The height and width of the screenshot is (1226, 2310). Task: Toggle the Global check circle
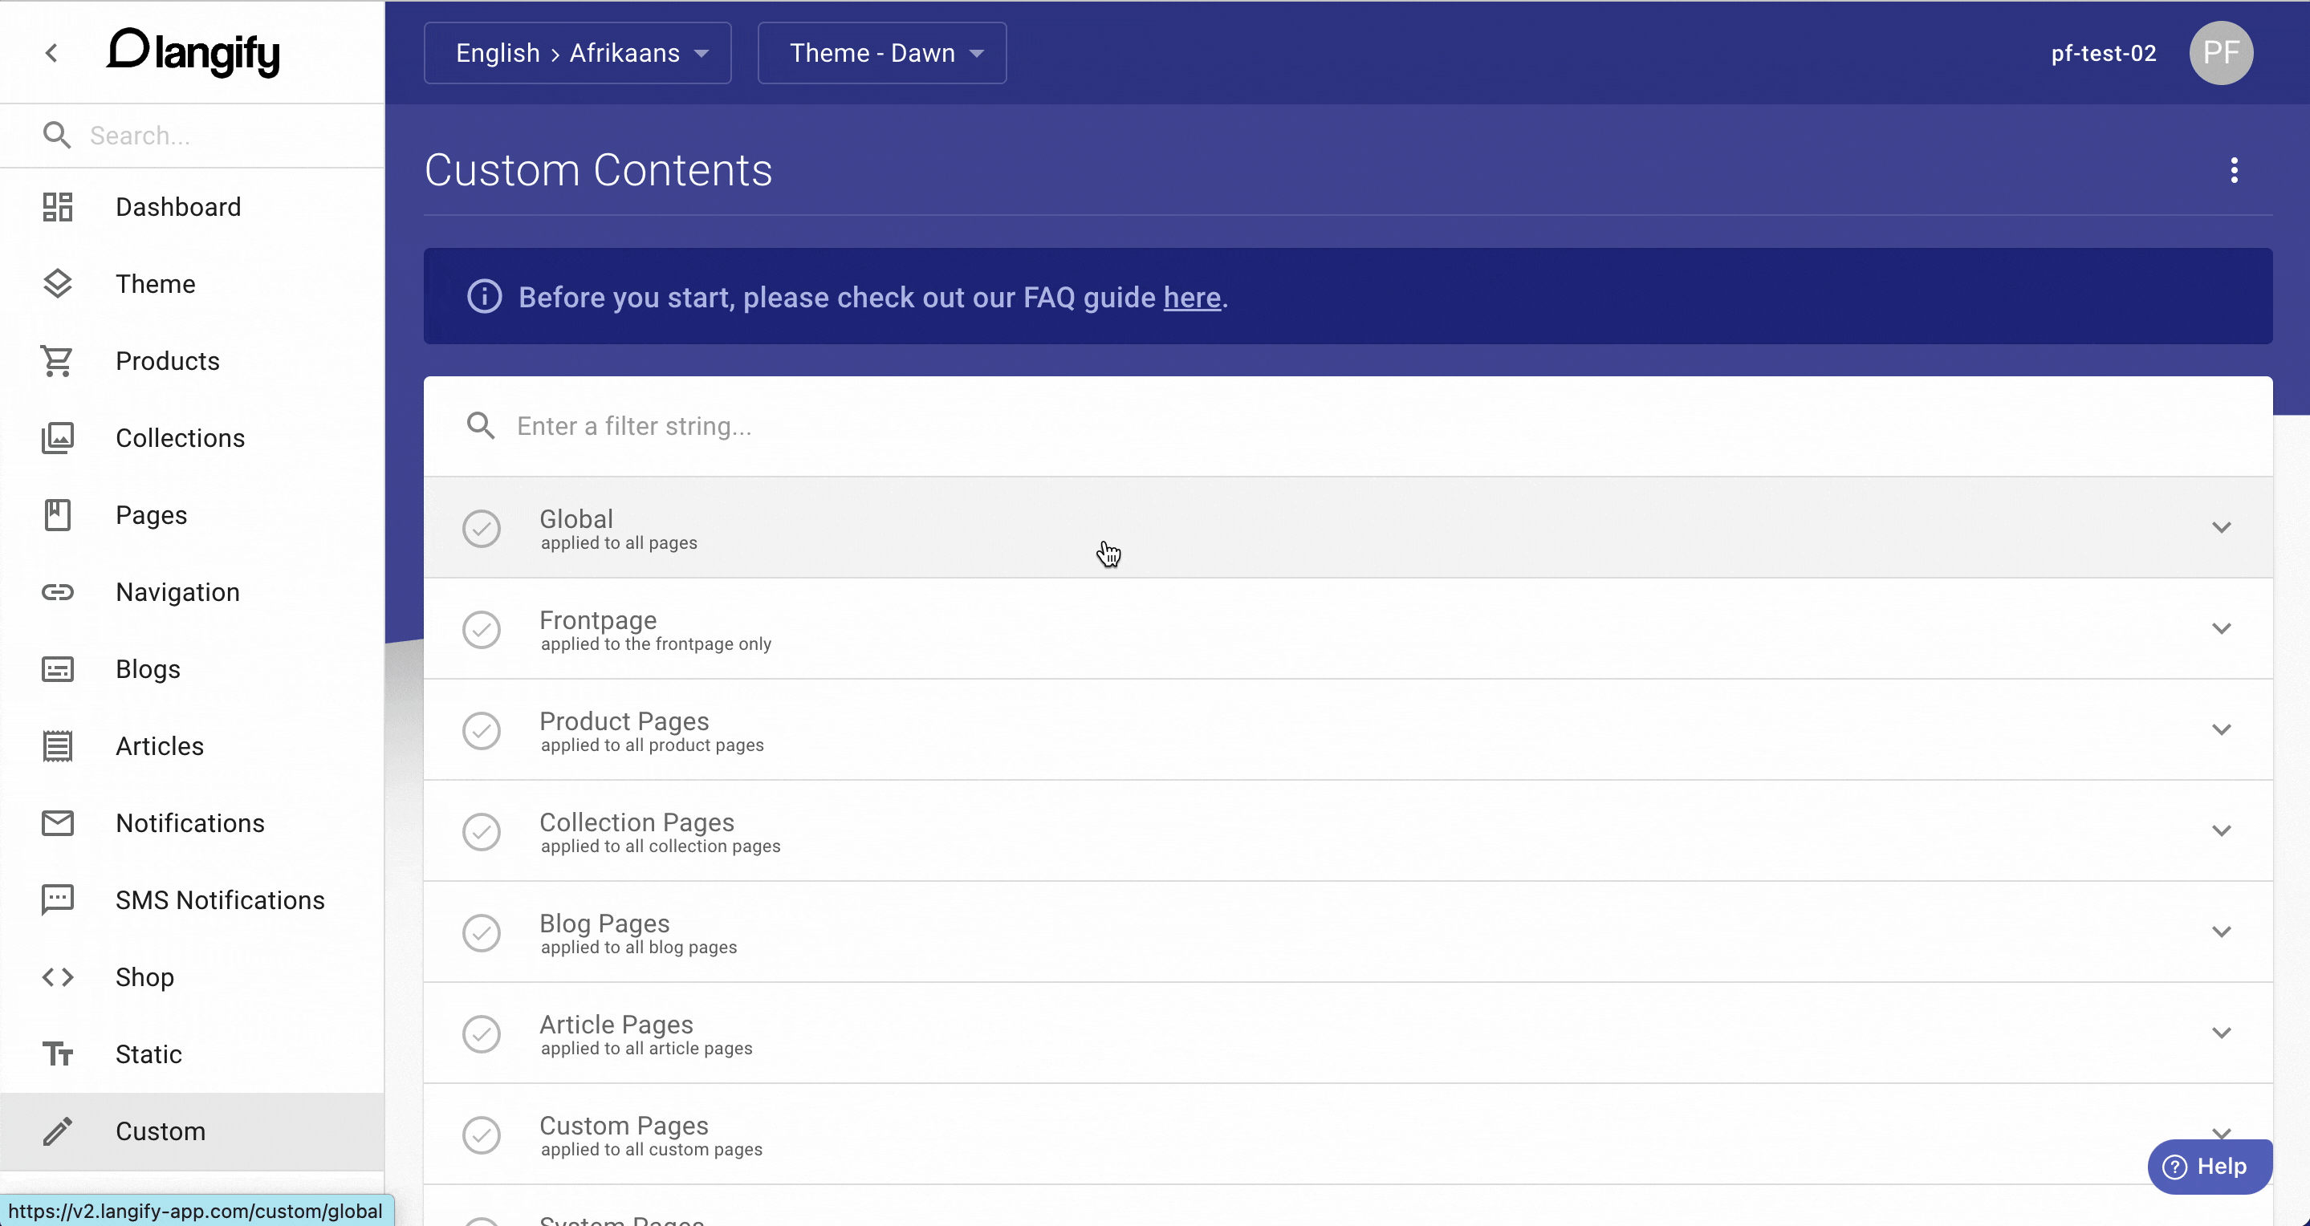coord(482,529)
